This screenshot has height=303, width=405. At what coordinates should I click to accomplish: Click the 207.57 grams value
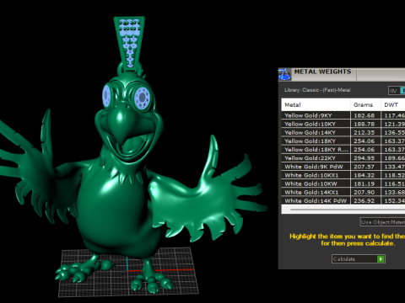pos(364,167)
